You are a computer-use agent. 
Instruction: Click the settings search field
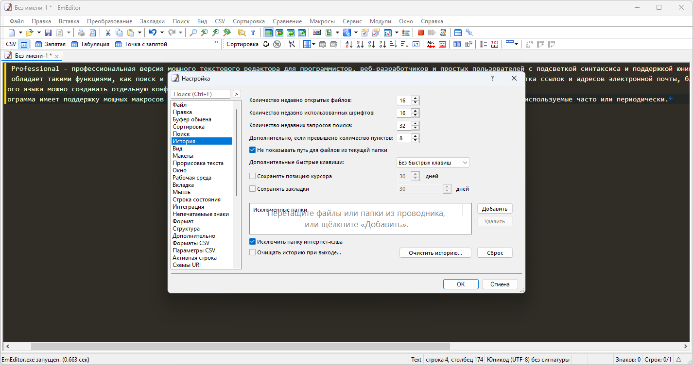pyautogui.click(x=201, y=94)
